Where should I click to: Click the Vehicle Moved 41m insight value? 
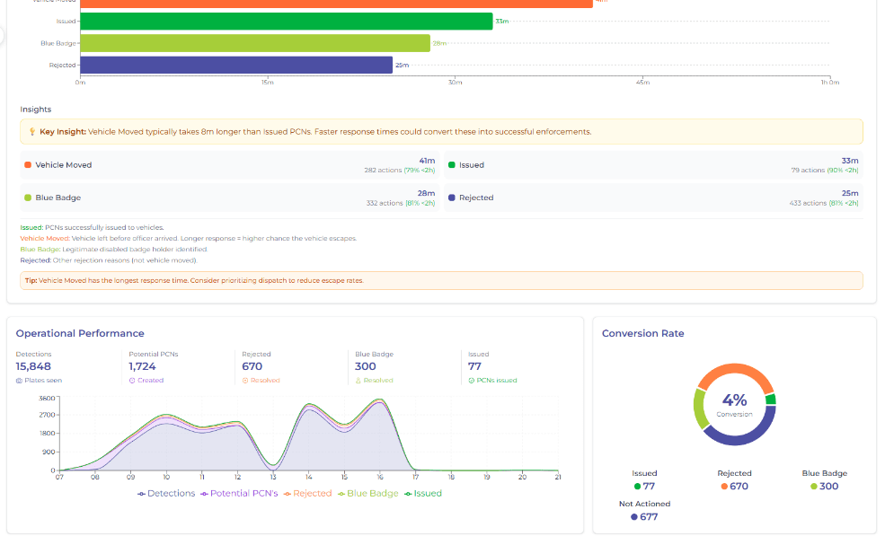click(x=428, y=161)
